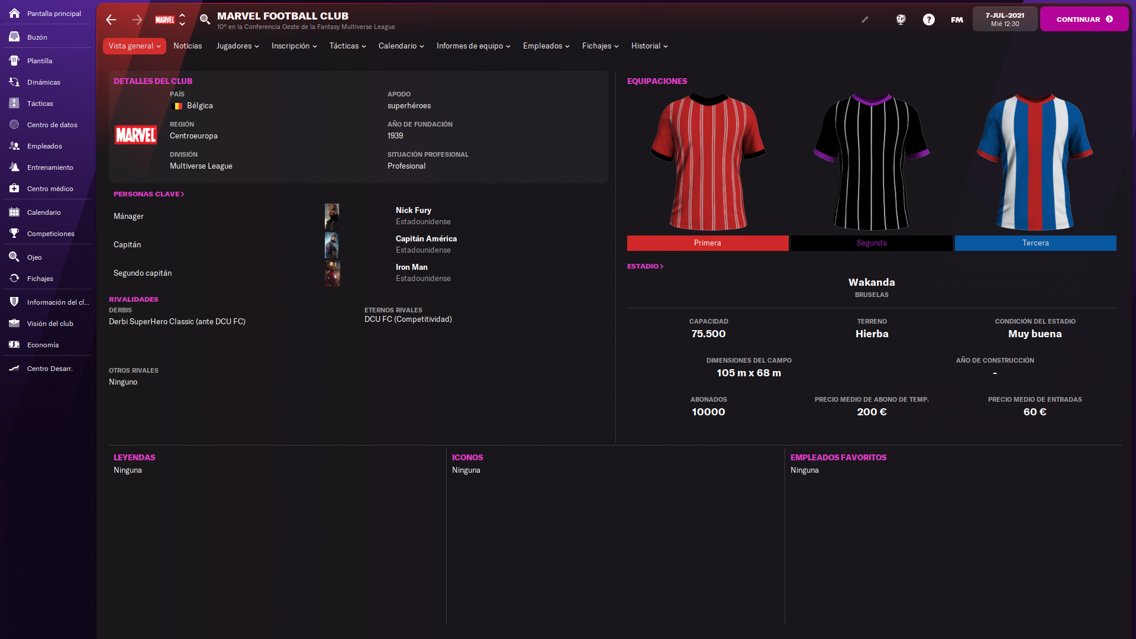Viewport: 1136px width, 639px height.
Task: Open Centro Desarr. development icon
Action: click(14, 368)
